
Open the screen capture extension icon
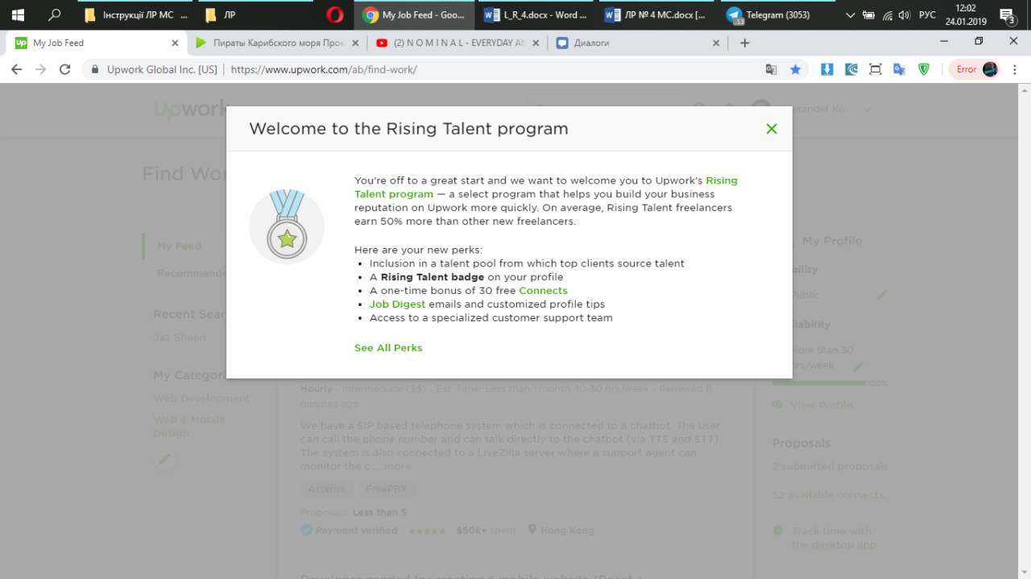pos(876,70)
